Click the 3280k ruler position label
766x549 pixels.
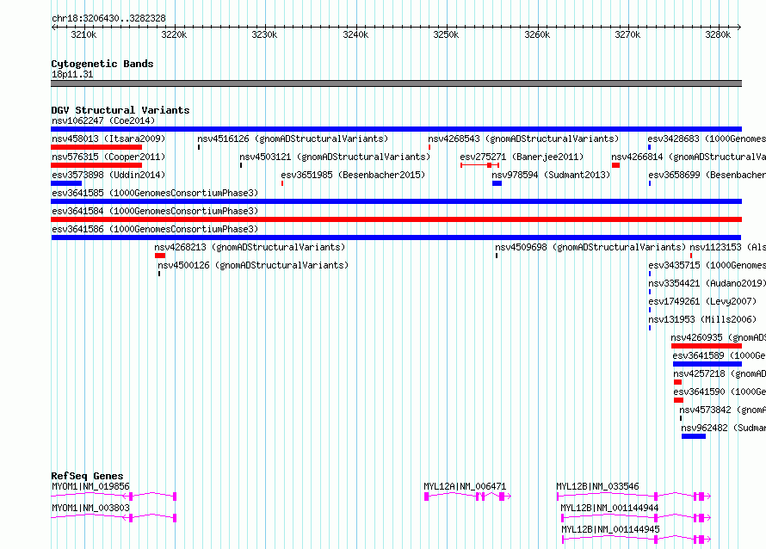coord(718,34)
